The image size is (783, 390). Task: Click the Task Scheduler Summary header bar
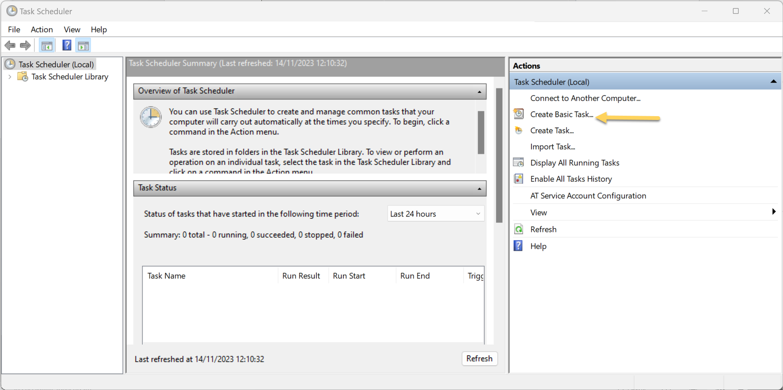point(315,67)
